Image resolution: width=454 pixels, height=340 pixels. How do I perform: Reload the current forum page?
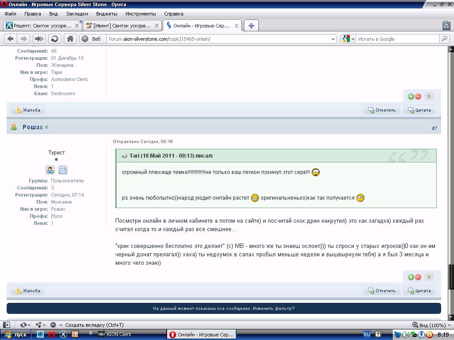pyautogui.click(x=55, y=39)
